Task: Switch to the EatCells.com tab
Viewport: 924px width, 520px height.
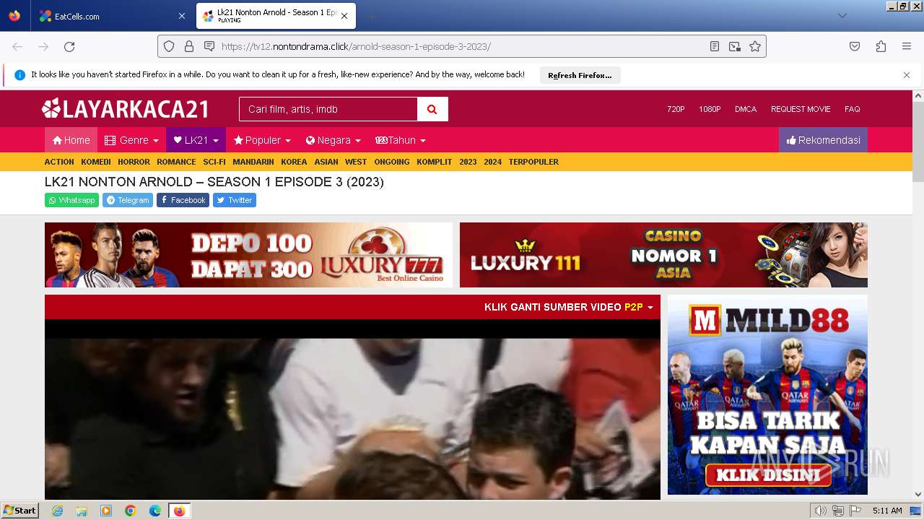Action: [x=112, y=16]
